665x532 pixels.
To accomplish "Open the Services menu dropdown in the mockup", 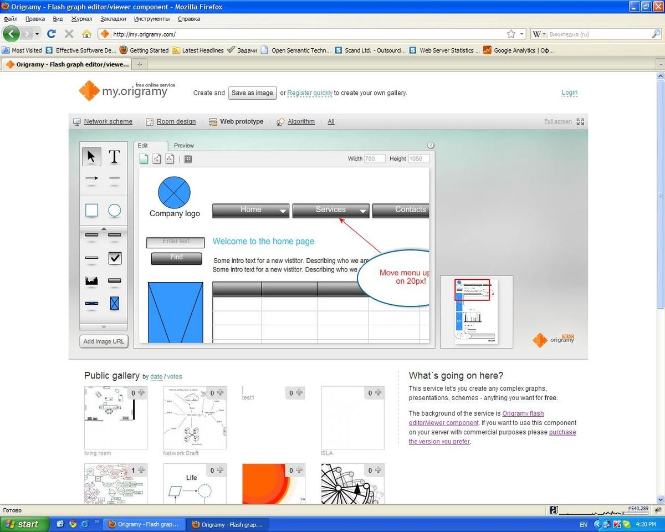I will [x=363, y=211].
